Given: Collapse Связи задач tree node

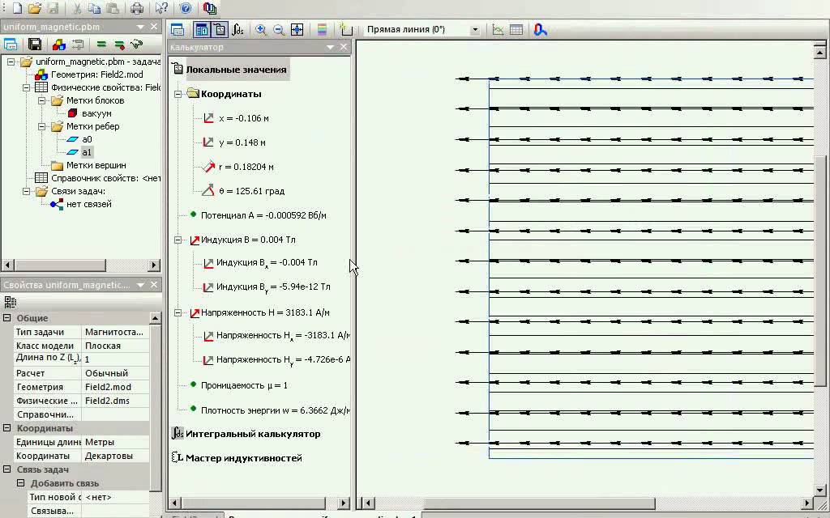Looking at the screenshot, I should (x=26, y=191).
